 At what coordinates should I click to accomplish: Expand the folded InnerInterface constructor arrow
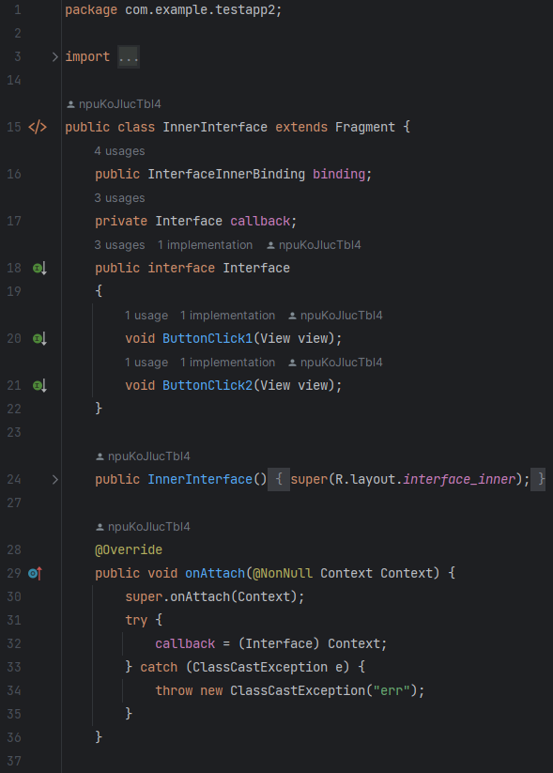pyautogui.click(x=55, y=480)
